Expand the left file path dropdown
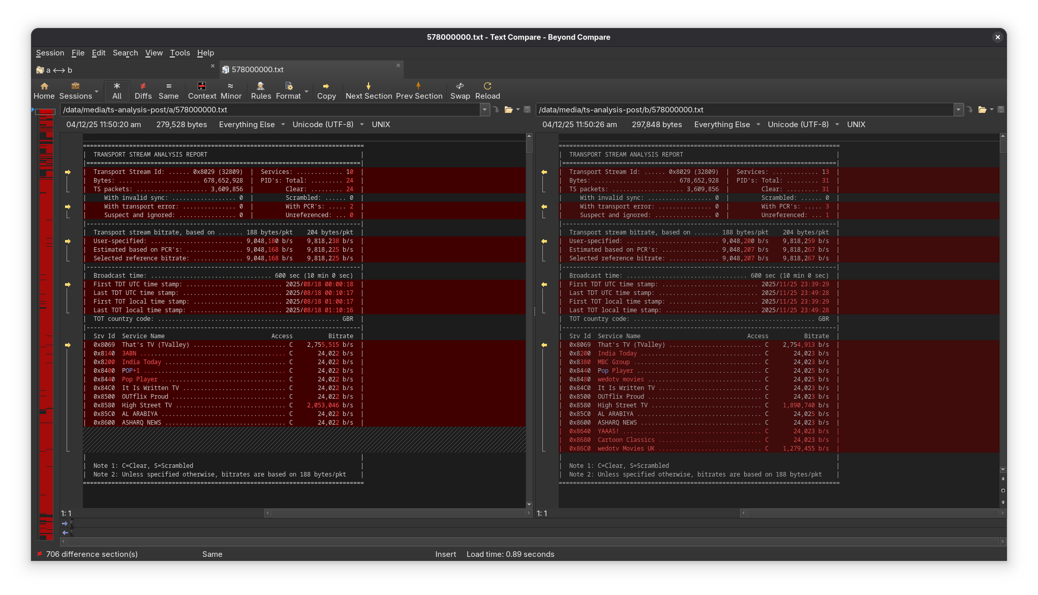This screenshot has width=1038, height=595. click(x=484, y=109)
